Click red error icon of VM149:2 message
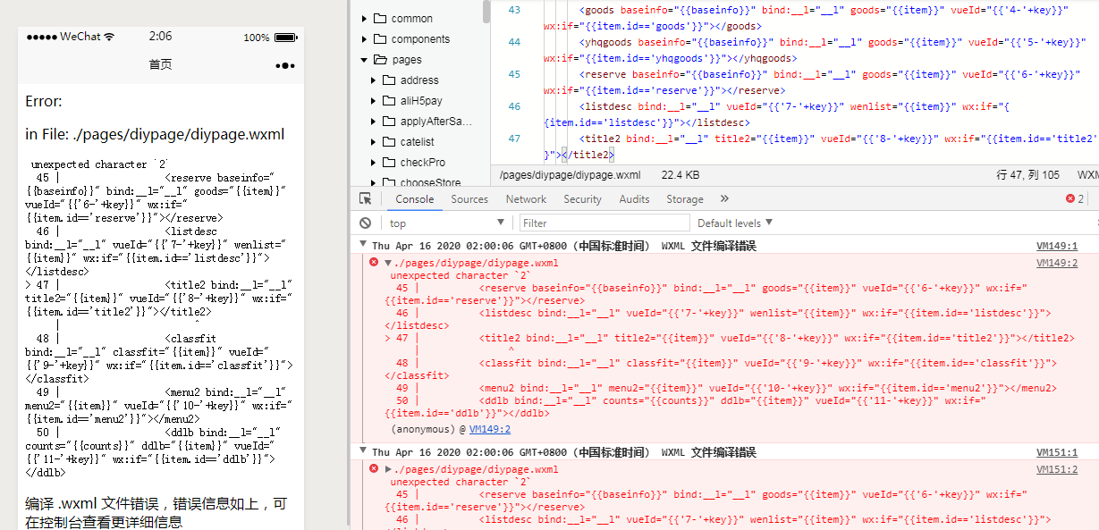Image resolution: width=1099 pixels, height=530 pixels. [374, 262]
